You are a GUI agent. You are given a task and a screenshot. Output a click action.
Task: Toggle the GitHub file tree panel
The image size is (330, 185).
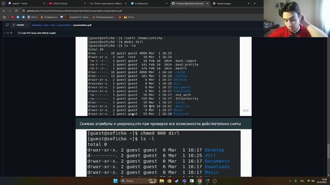[x=7, y=25]
